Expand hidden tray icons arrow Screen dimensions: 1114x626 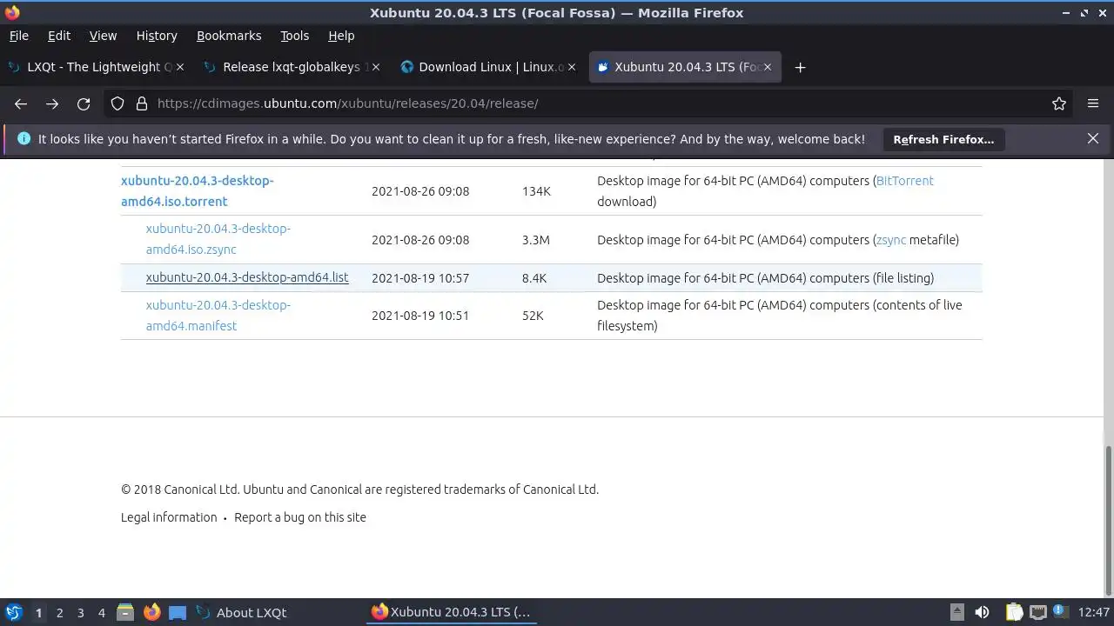point(956,612)
